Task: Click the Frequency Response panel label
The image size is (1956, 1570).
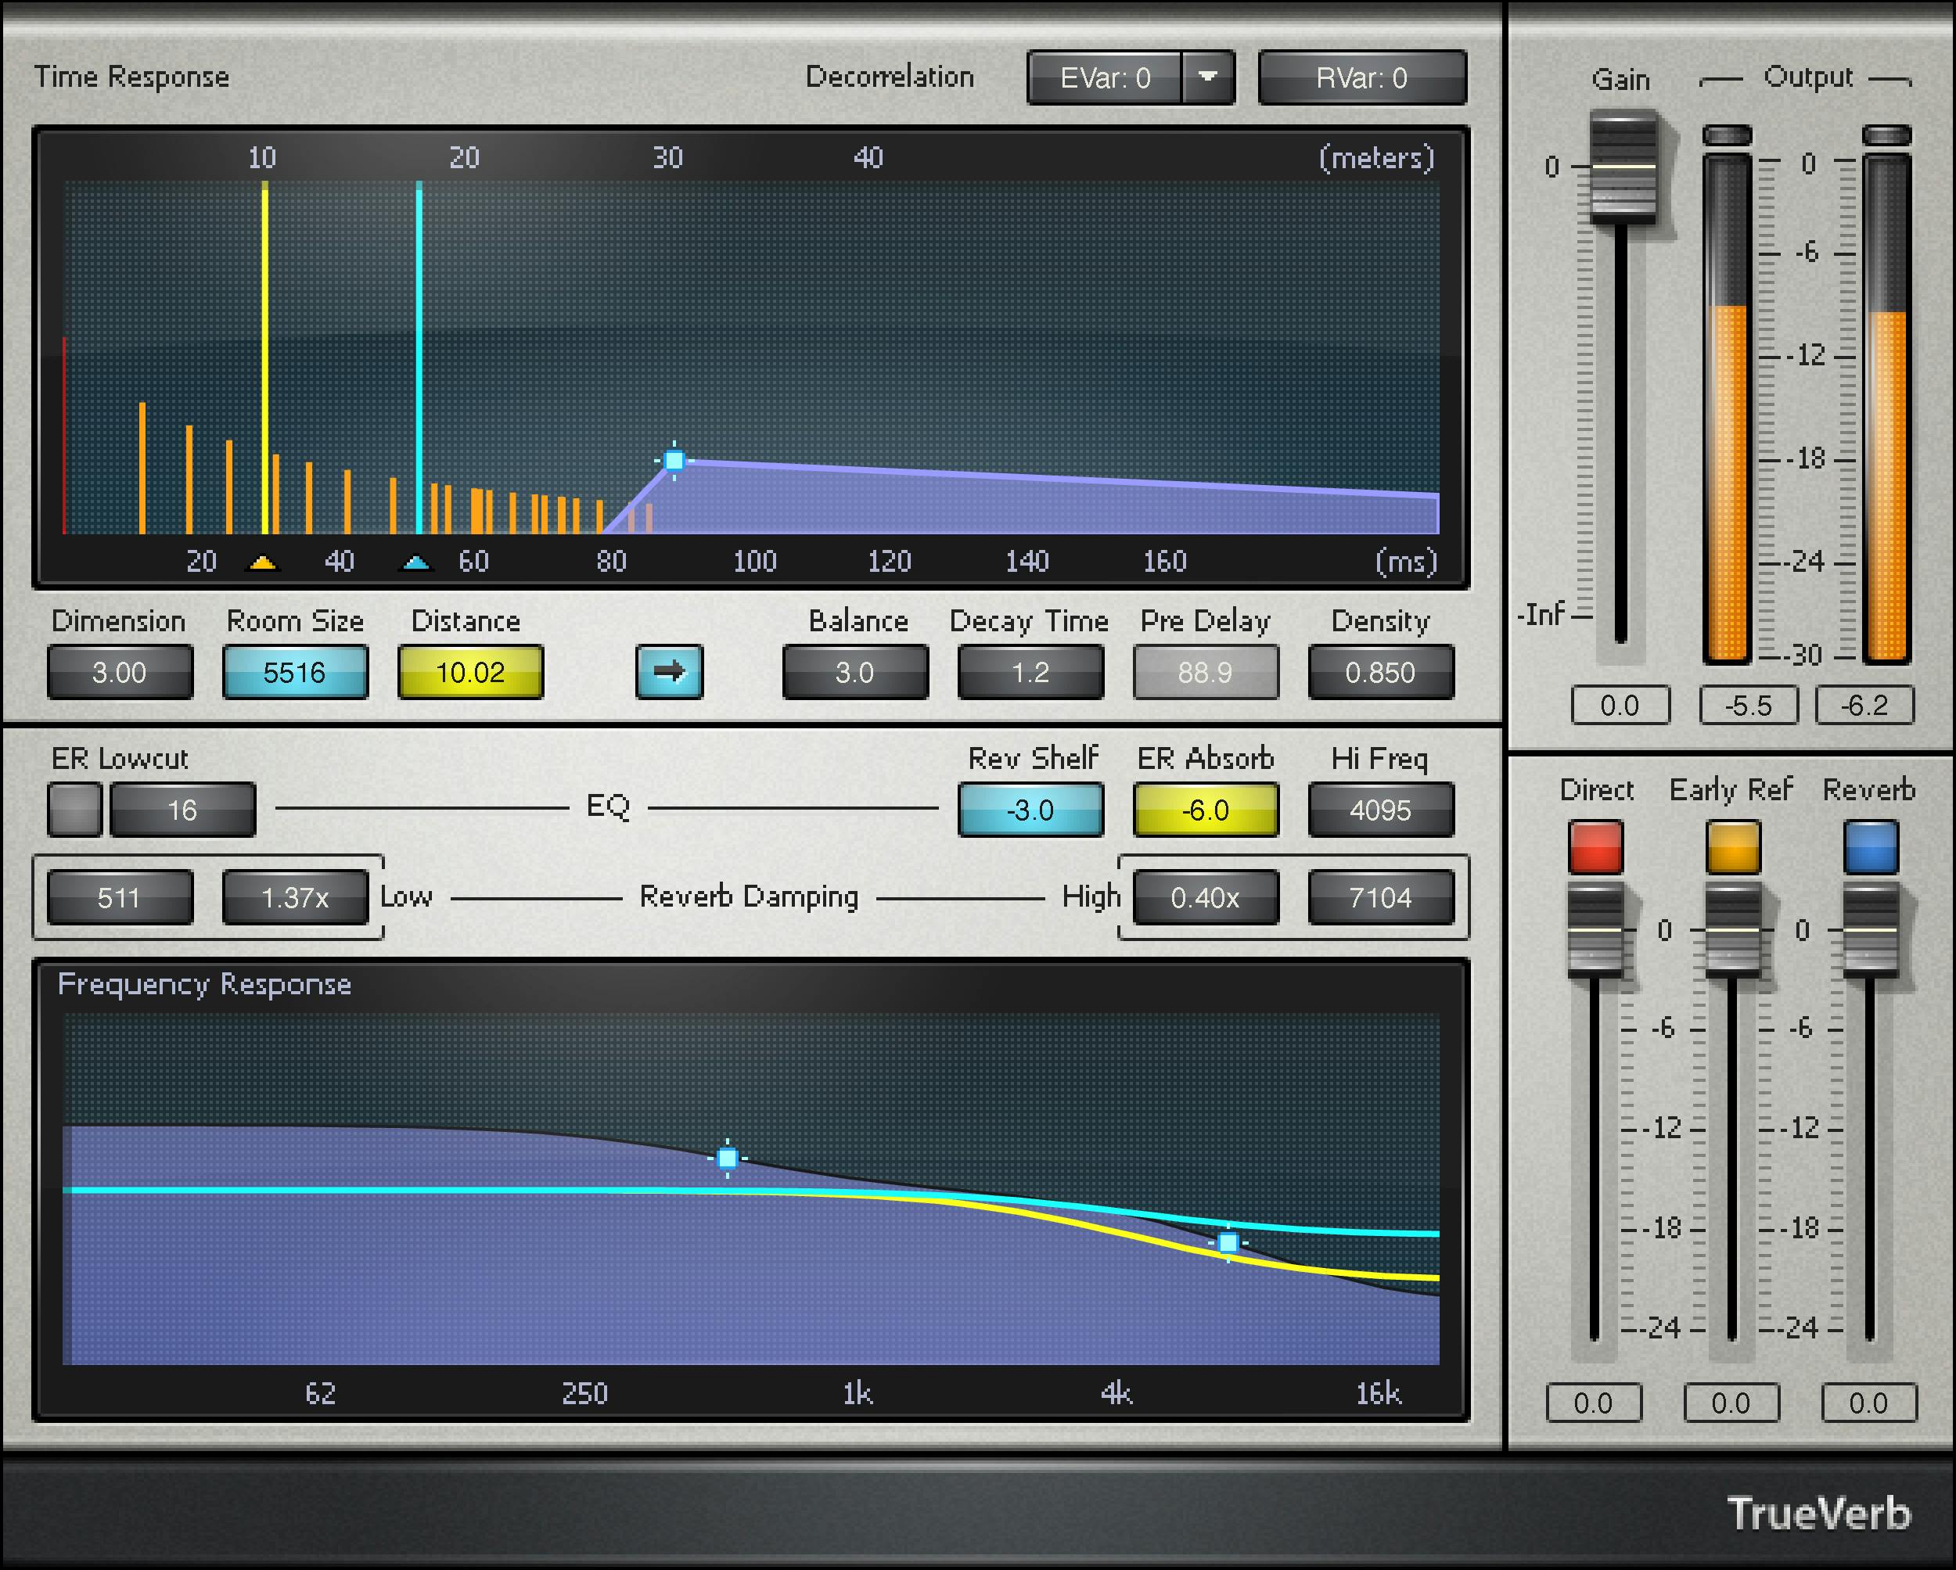Action: click(204, 984)
